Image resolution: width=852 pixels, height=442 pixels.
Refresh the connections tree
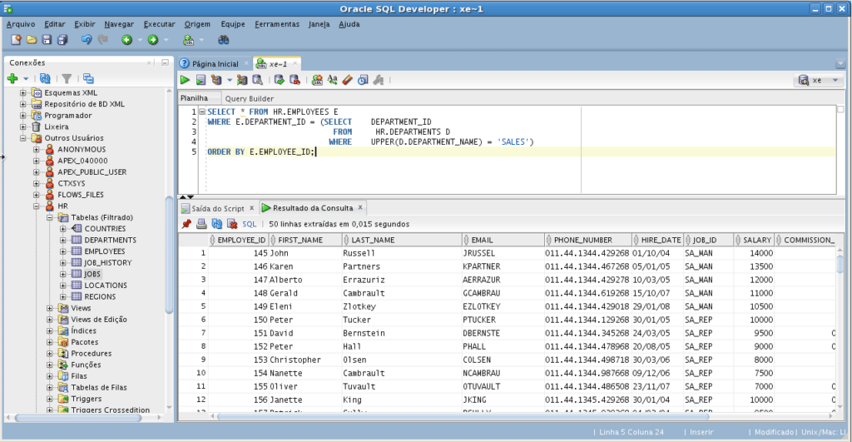click(x=45, y=78)
